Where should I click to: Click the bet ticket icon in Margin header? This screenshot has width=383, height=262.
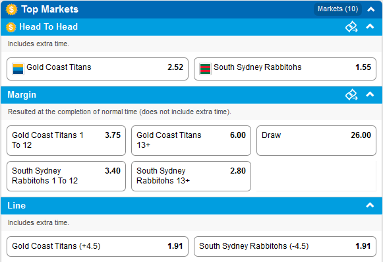click(351, 95)
